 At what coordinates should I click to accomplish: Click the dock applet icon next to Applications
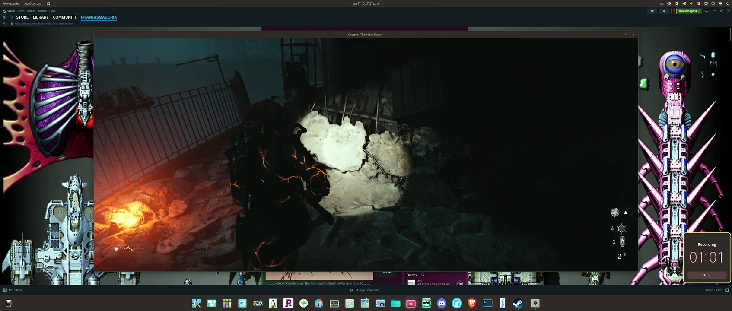point(48,3)
